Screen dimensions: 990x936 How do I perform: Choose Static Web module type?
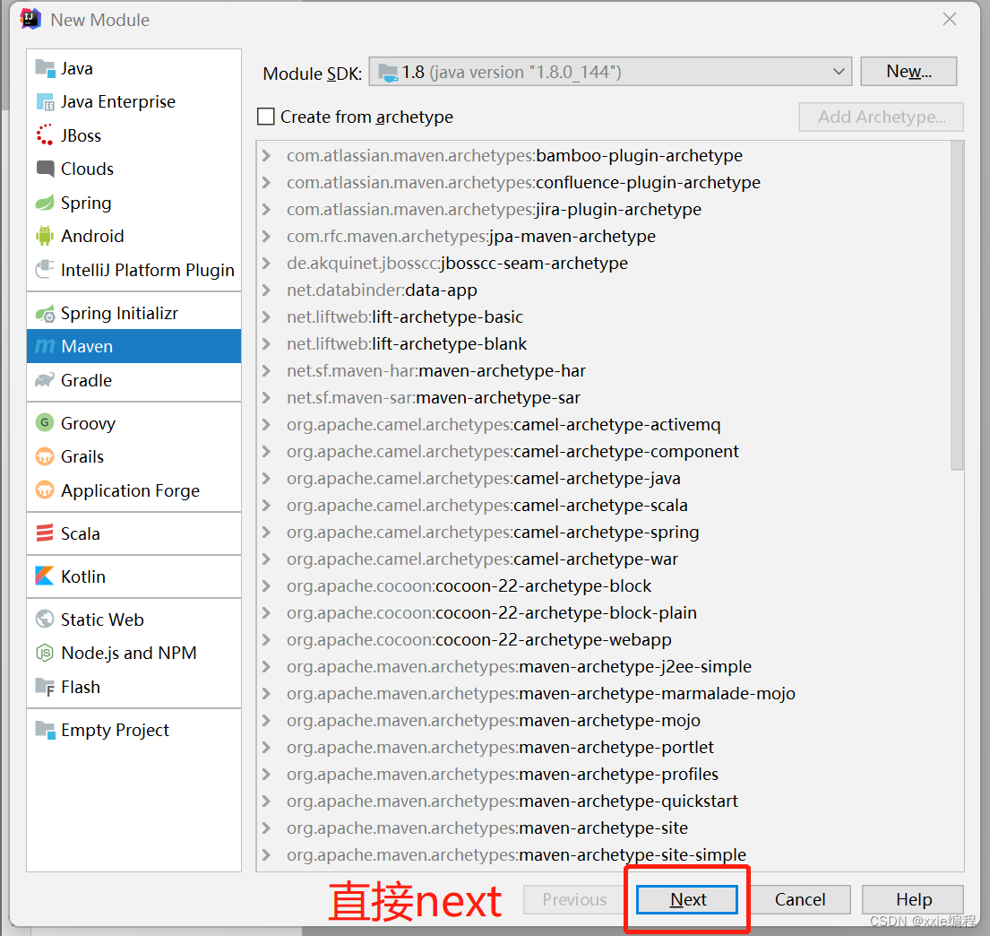click(133, 619)
